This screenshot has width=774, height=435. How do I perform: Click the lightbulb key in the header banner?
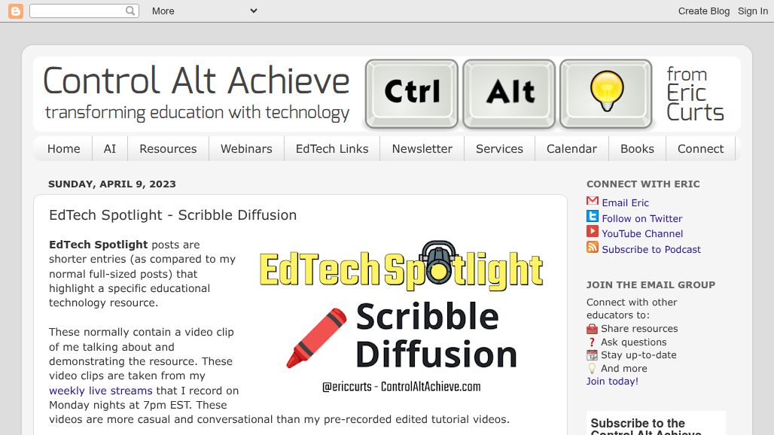[x=606, y=94]
